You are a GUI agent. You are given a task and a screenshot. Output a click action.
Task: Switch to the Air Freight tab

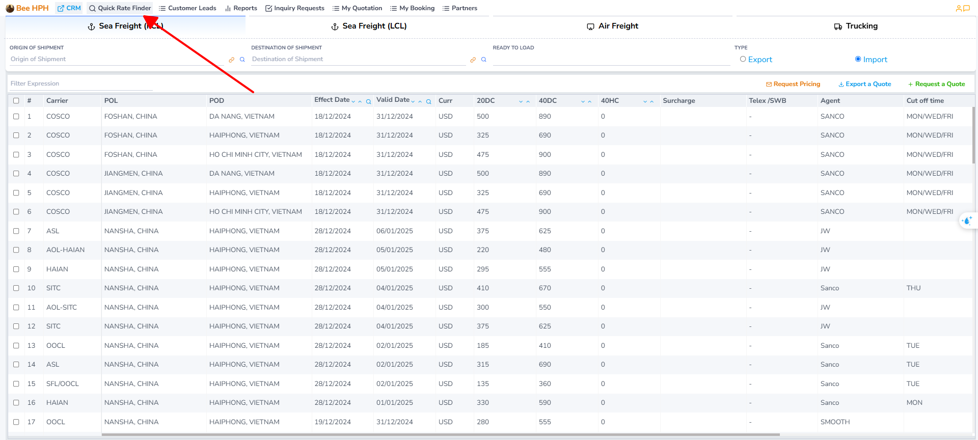click(612, 26)
